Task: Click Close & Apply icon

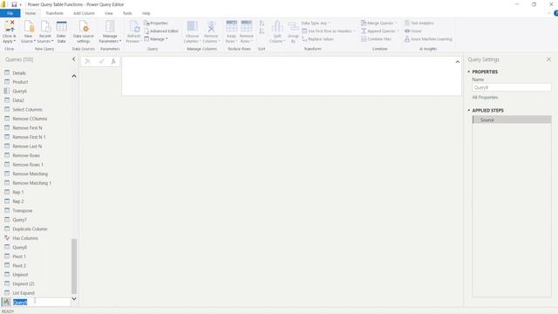Action: click(10, 27)
